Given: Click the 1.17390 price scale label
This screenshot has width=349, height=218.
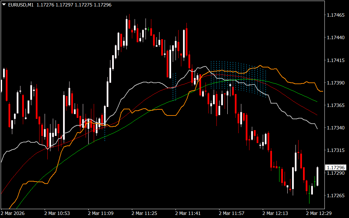Looking at the screenshot, I should point(336,83).
